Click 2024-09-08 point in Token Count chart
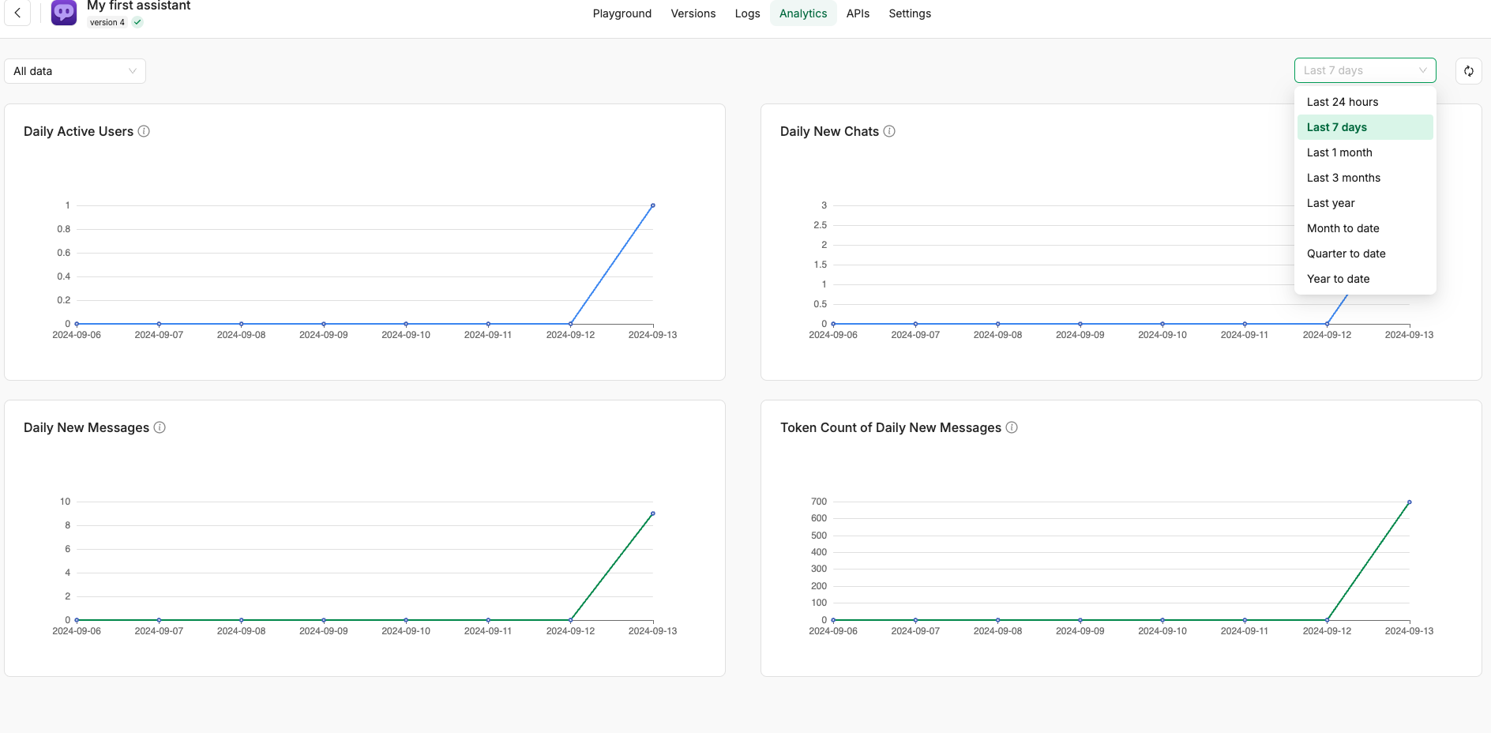1491x733 pixels. [998, 620]
